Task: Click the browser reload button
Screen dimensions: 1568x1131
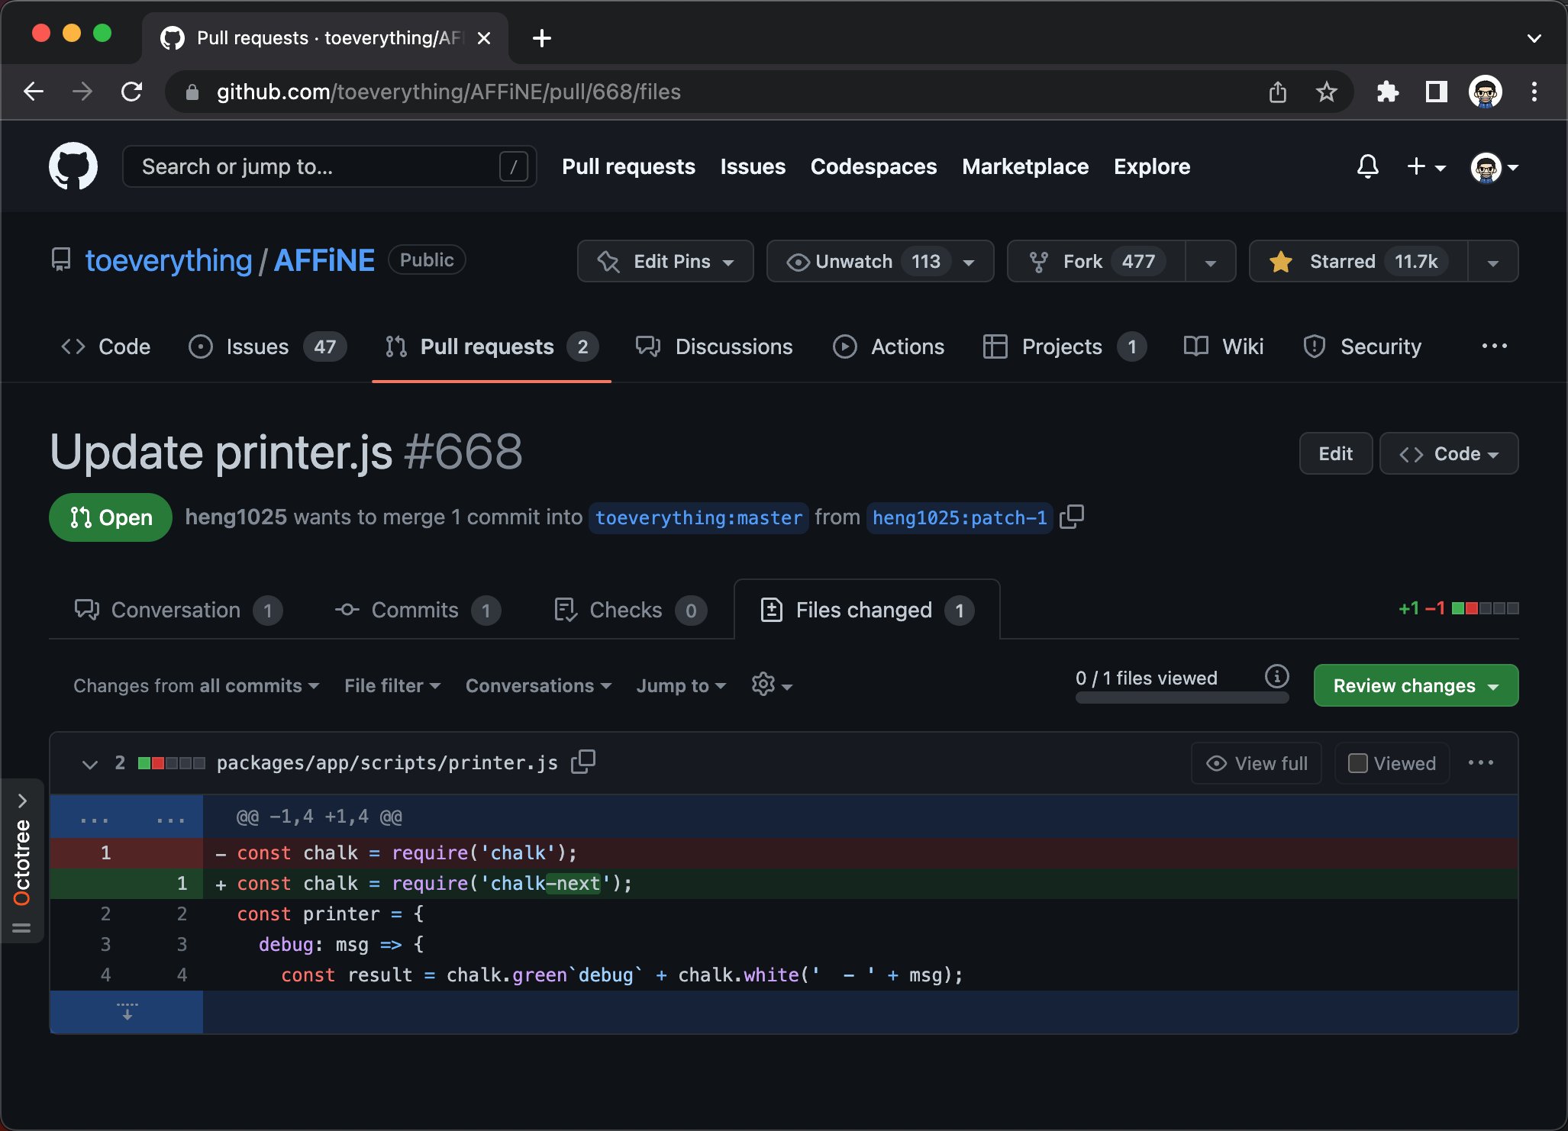Action: point(132,92)
